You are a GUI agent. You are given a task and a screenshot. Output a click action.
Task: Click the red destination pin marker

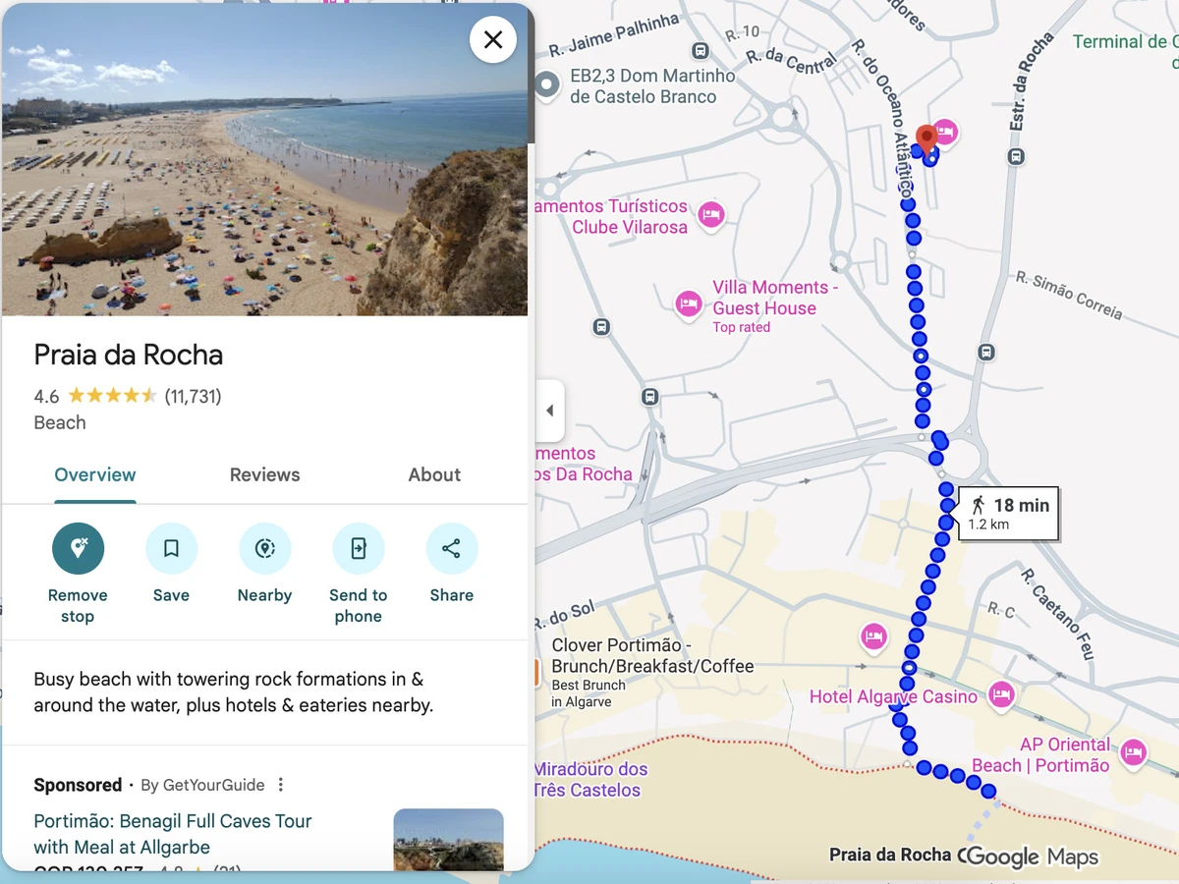point(926,138)
